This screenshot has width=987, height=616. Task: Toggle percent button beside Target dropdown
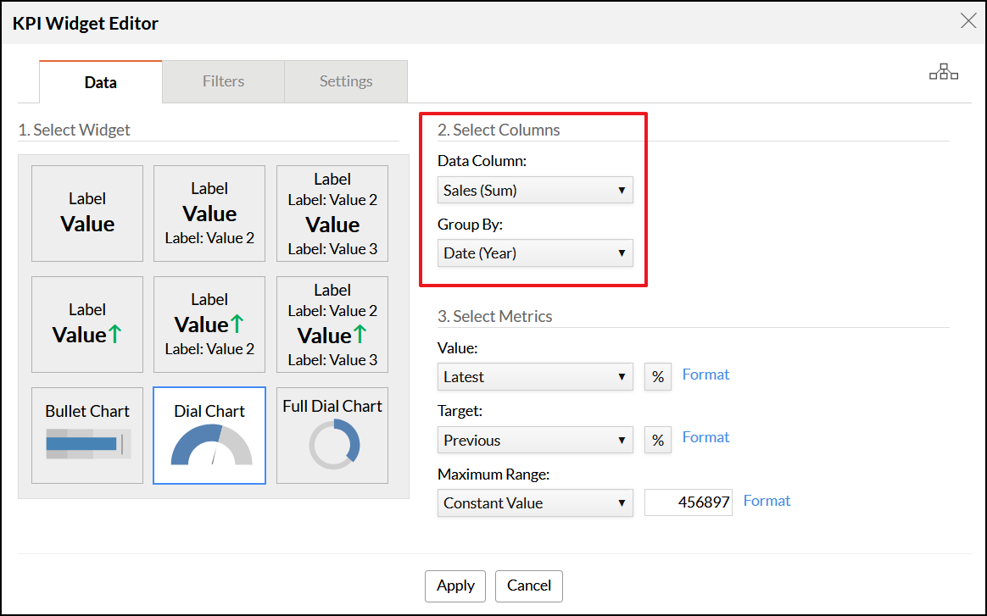click(x=658, y=440)
